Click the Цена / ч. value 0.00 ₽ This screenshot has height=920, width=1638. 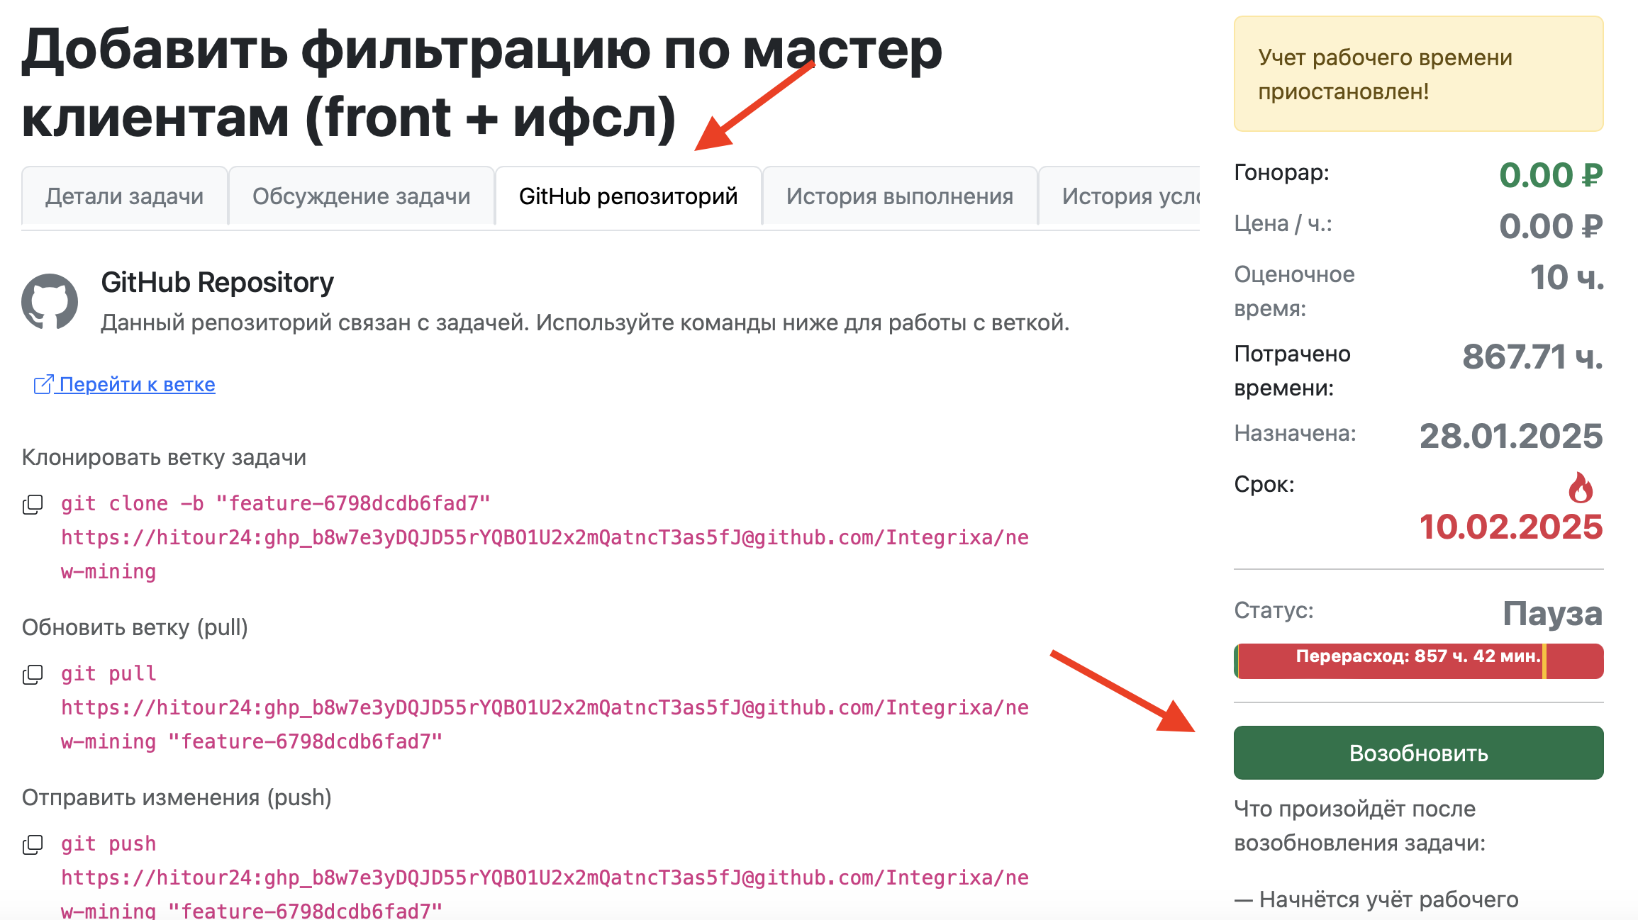tap(1551, 226)
